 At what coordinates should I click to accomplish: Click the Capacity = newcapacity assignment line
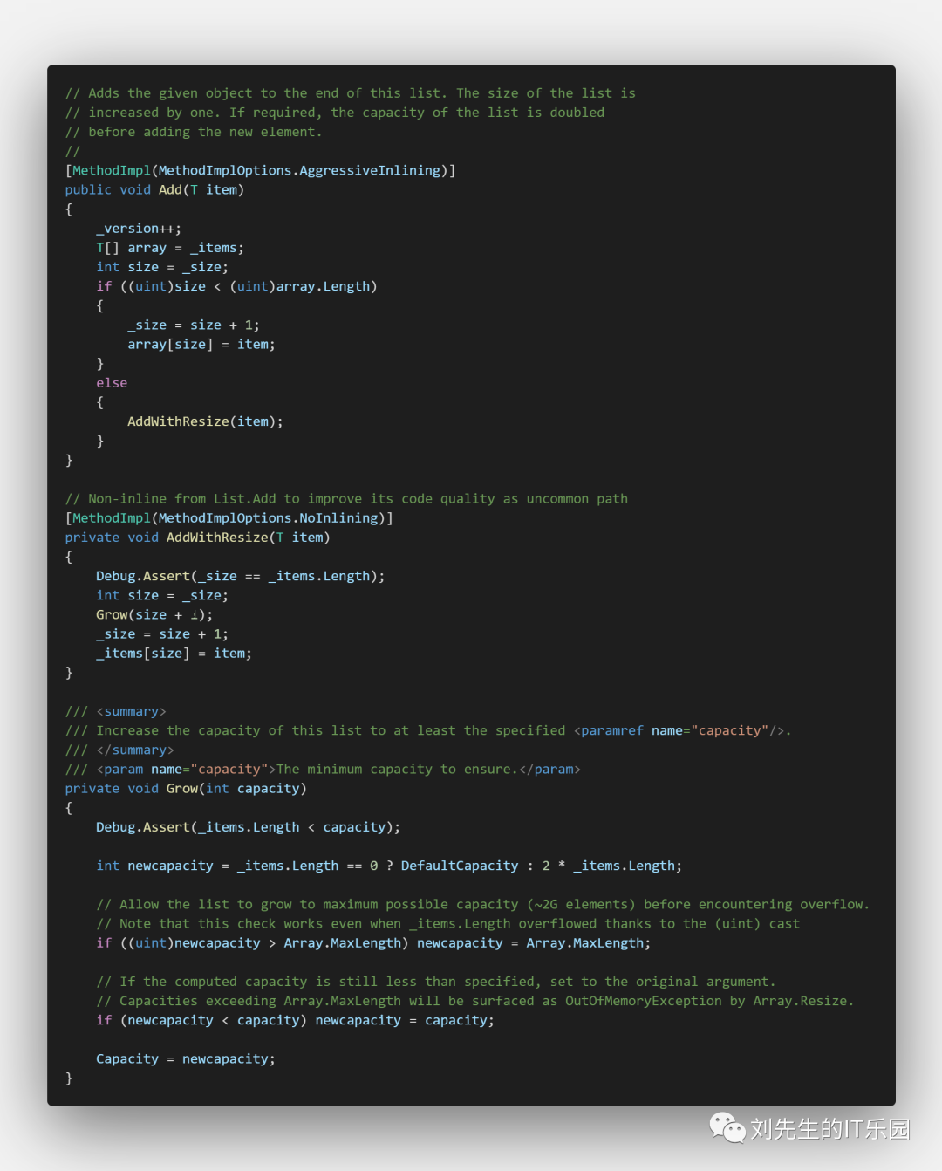click(185, 1058)
